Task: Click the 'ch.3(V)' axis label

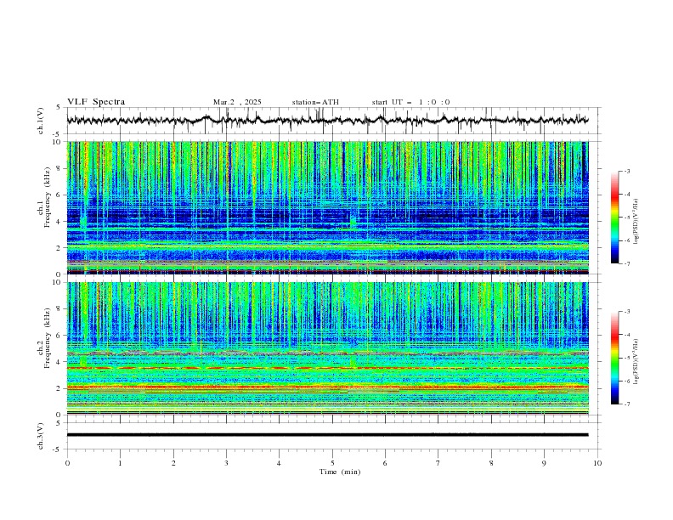Action: [41, 436]
